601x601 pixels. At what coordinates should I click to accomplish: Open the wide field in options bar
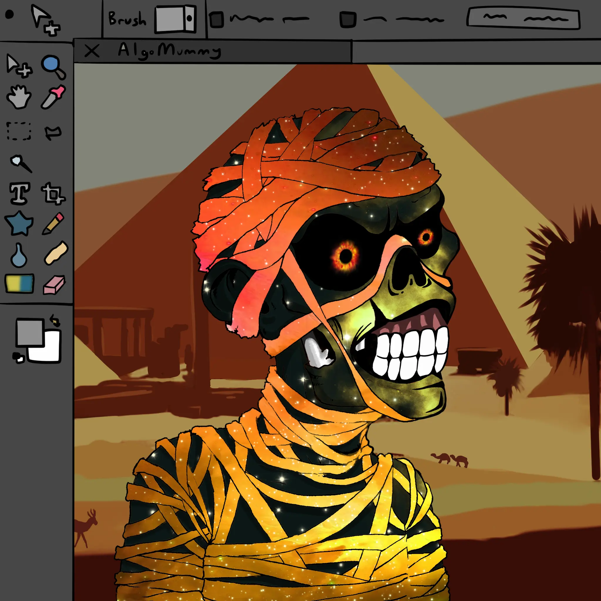pyautogui.click(x=523, y=19)
